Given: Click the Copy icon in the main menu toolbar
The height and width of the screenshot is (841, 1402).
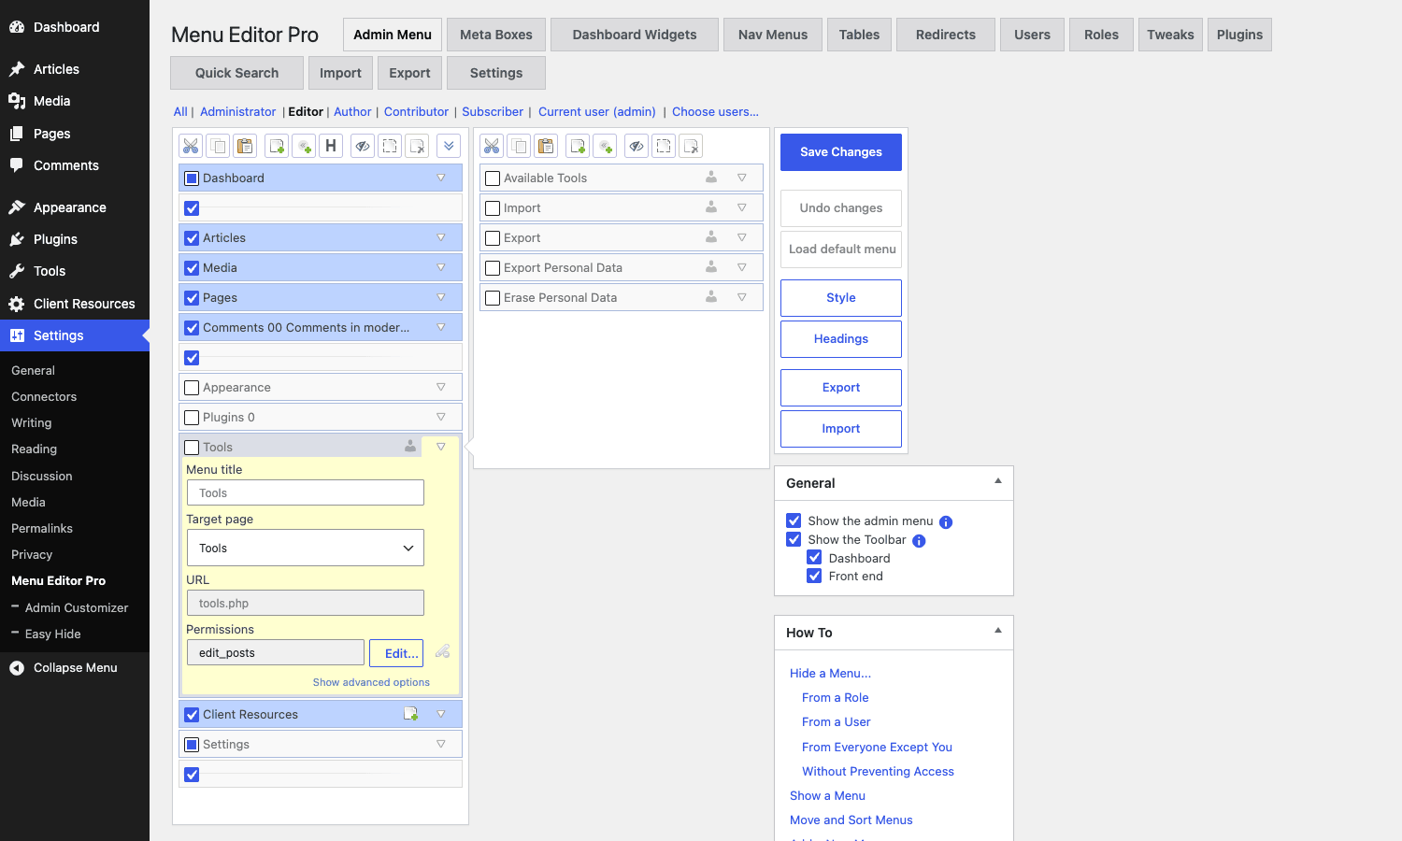Looking at the screenshot, I should point(218,146).
